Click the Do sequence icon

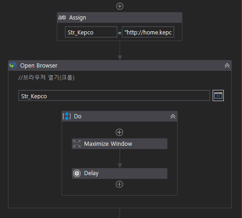pos(67,116)
